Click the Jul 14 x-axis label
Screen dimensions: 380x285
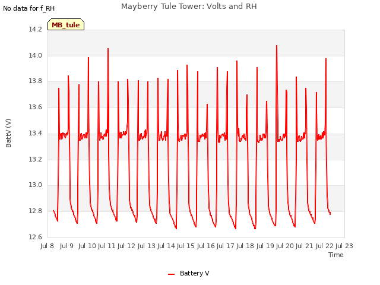click(166, 246)
